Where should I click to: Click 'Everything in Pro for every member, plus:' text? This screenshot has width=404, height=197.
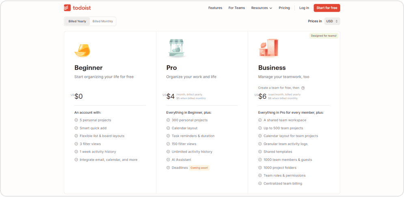tap(291, 113)
